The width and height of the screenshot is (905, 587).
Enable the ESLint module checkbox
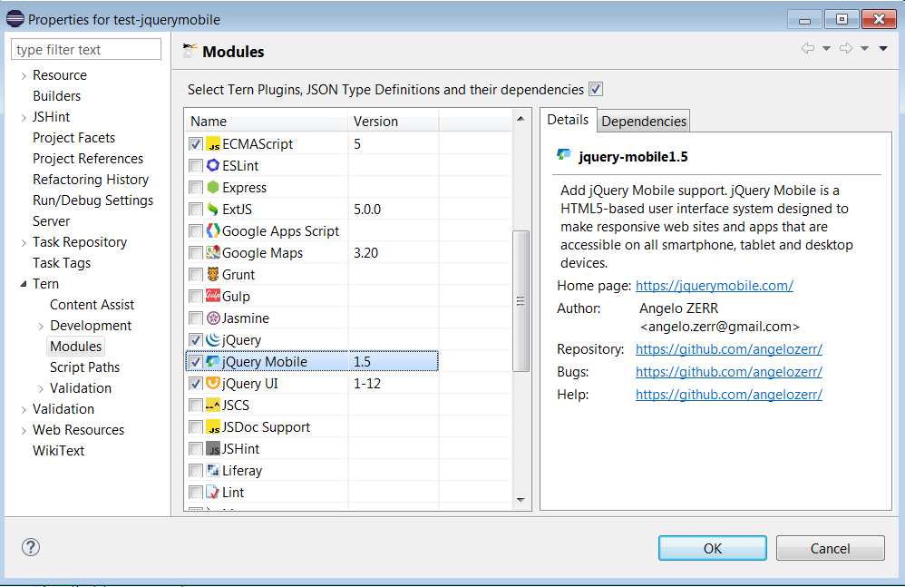pyautogui.click(x=197, y=165)
